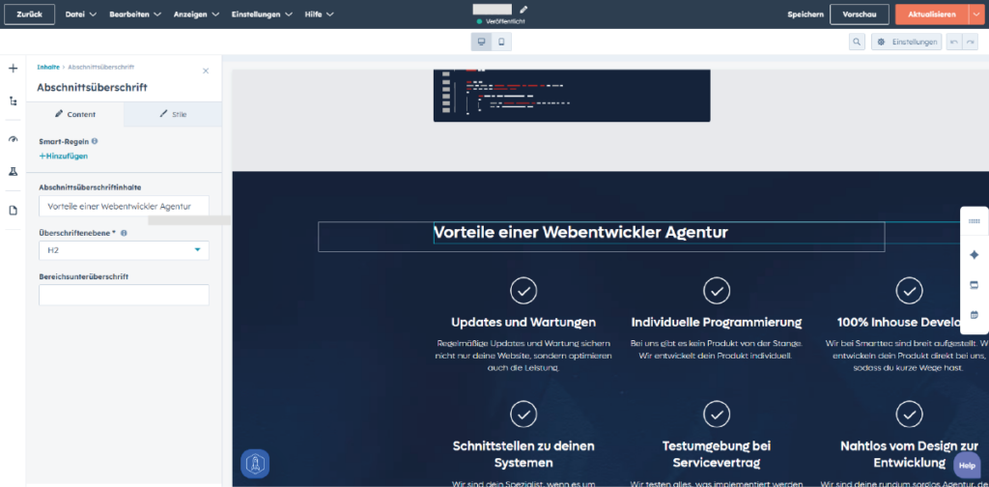Click the plus icon to add content

14,69
